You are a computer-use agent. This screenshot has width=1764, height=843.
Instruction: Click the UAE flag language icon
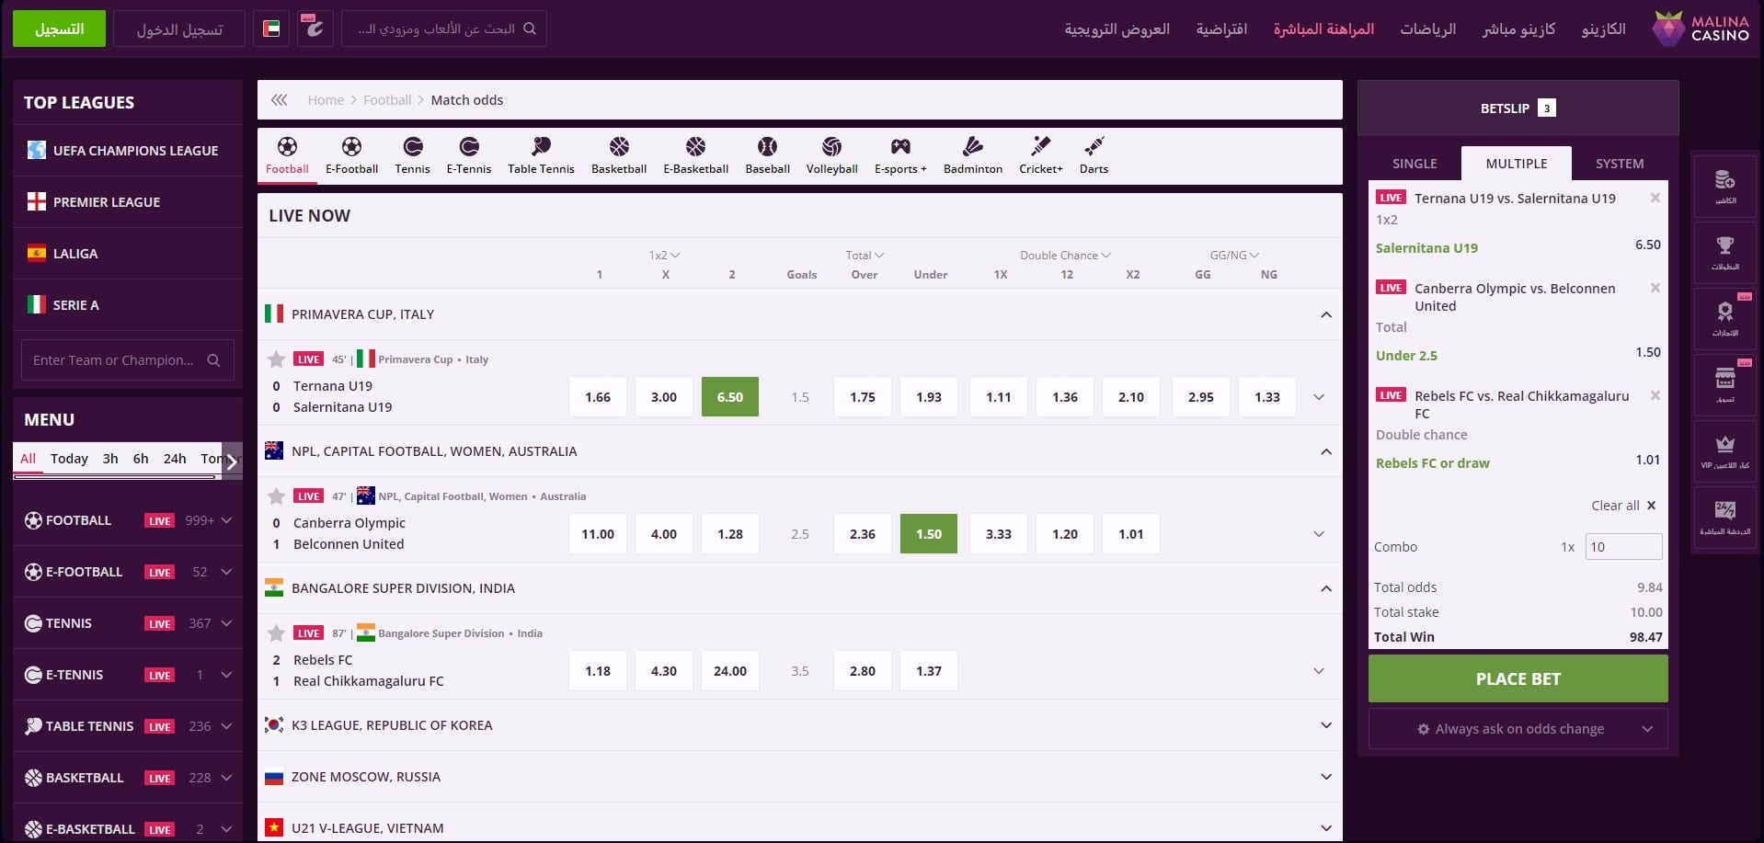[271, 28]
